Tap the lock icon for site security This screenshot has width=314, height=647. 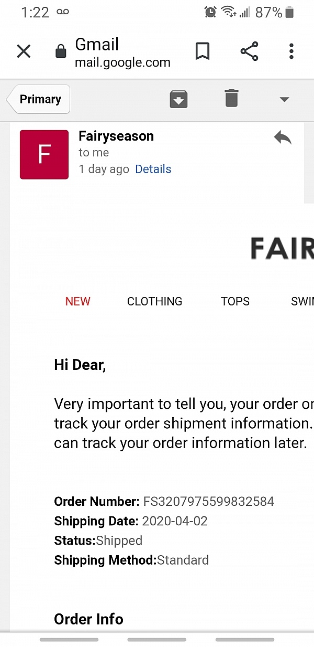61,51
